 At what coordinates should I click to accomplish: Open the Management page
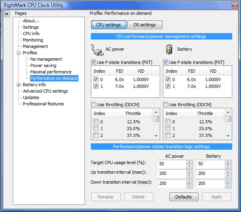click(35, 46)
